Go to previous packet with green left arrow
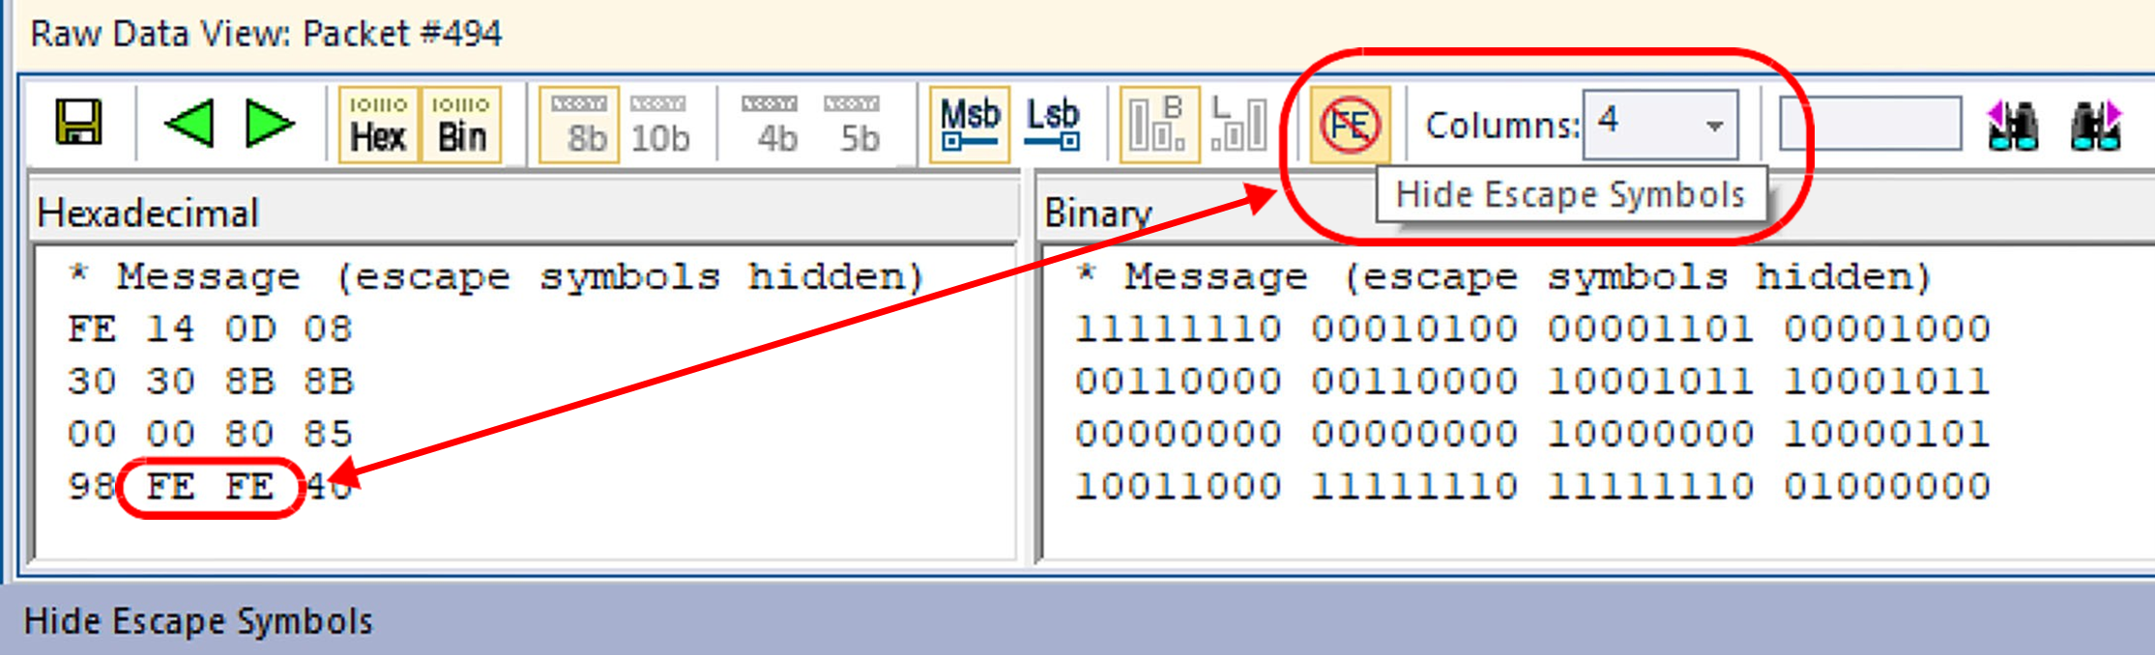Image resolution: width=2155 pixels, height=655 pixels. (x=189, y=124)
